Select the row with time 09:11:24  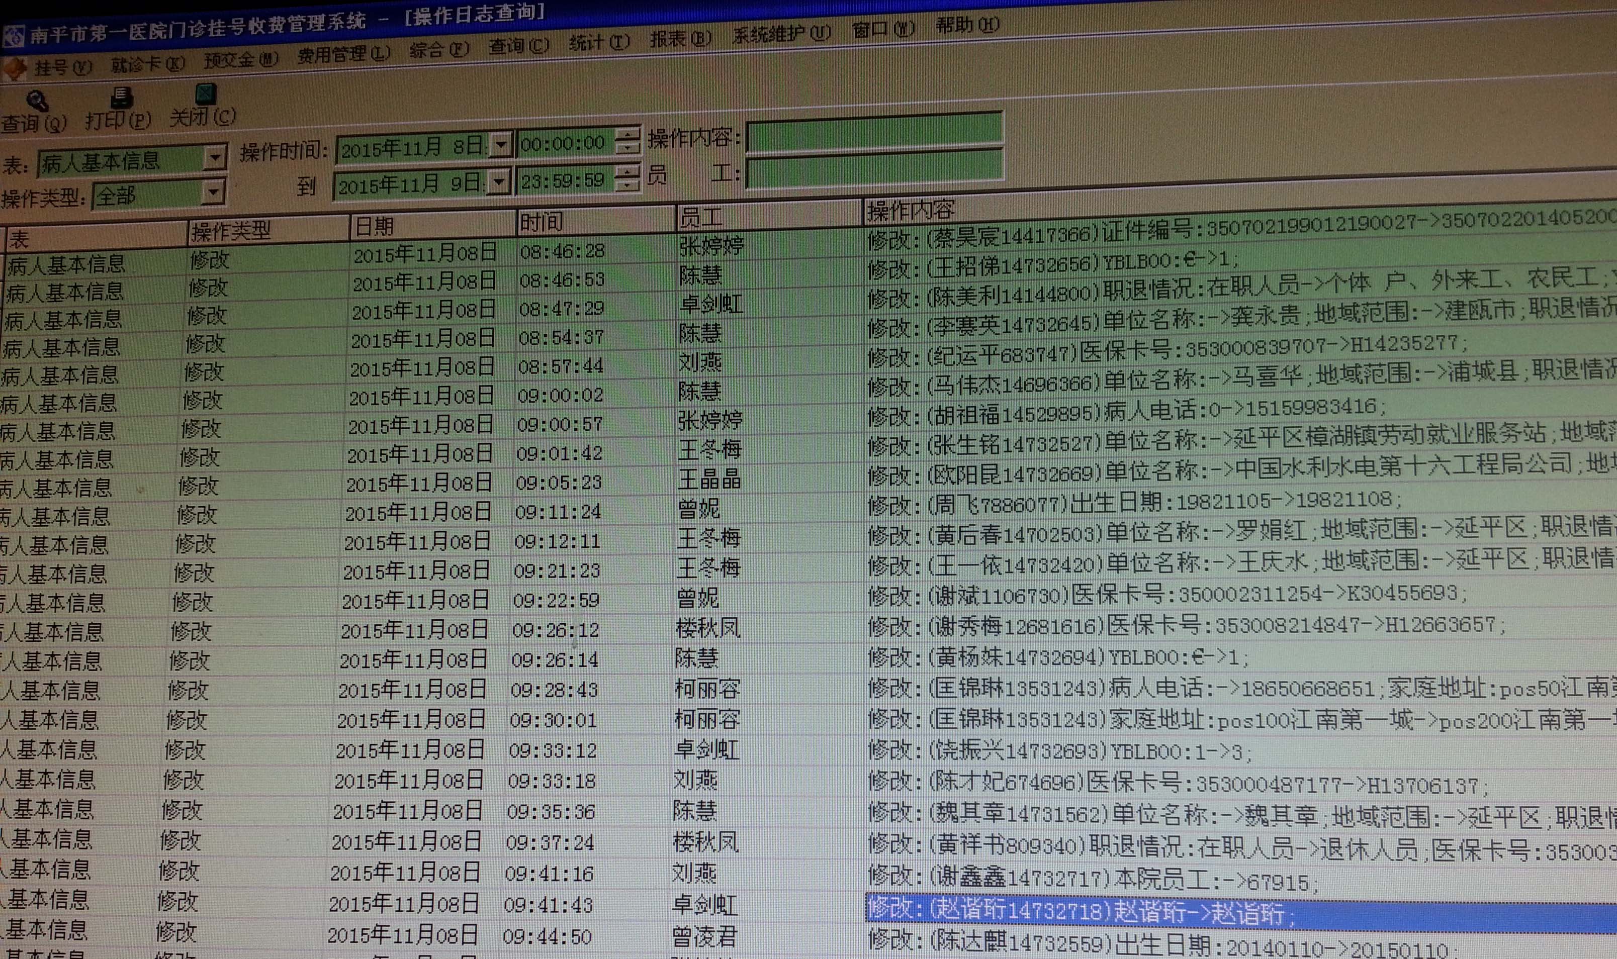coord(558,512)
